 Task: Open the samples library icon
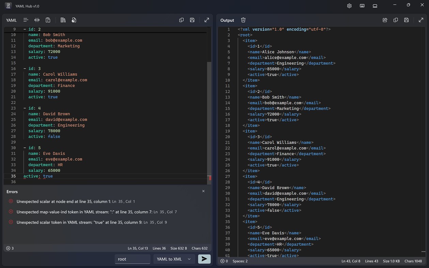pos(63,20)
